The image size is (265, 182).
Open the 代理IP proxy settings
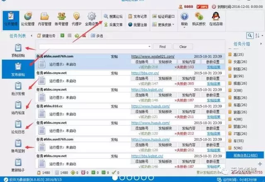[76, 19]
